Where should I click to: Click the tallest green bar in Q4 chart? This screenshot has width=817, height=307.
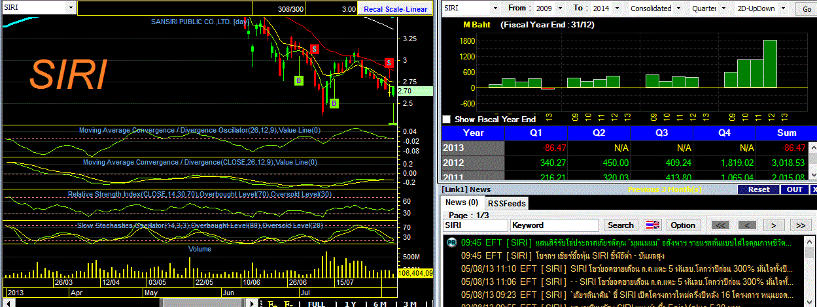(x=770, y=64)
